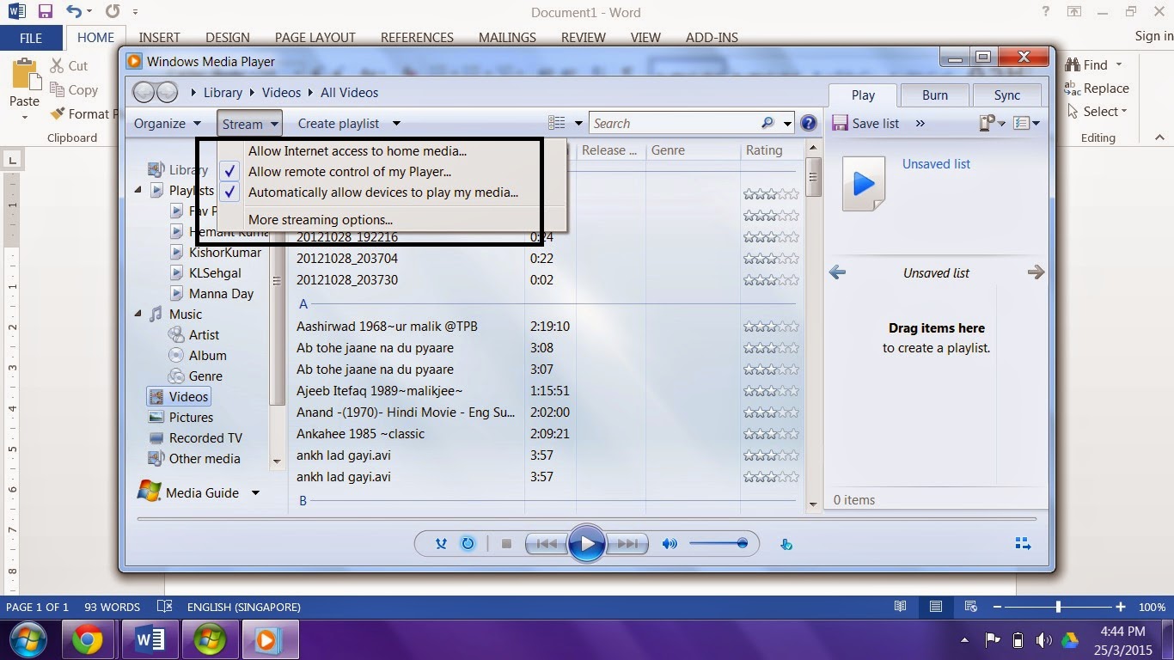This screenshot has height=660, width=1174.
Task: Open Windows Media Player help
Action: 808,122
